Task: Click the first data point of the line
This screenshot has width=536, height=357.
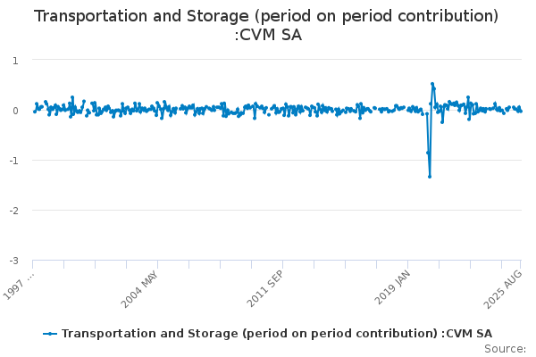Action: point(34,112)
